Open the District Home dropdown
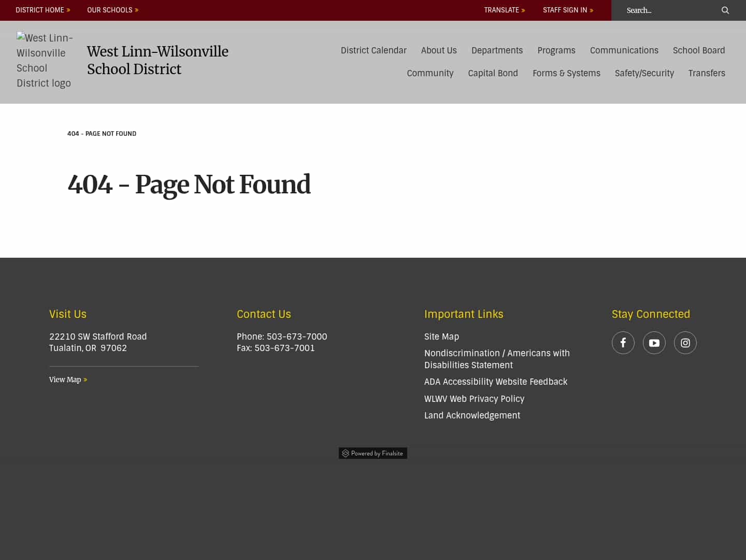 pyautogui.click(x=40, y=10)
